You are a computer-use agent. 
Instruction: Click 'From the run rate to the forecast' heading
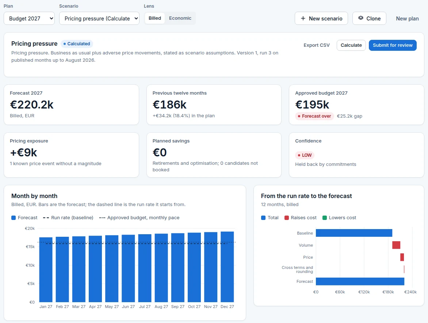[306, 196]
